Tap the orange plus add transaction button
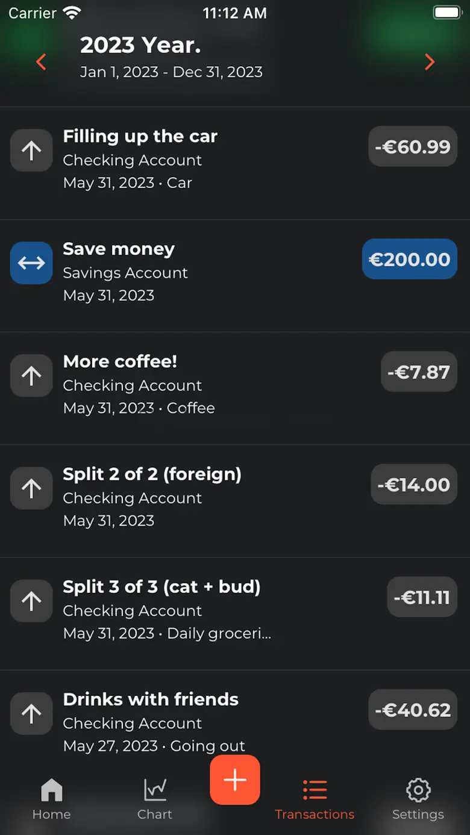470x835 pixels. [x=235, y=780]
